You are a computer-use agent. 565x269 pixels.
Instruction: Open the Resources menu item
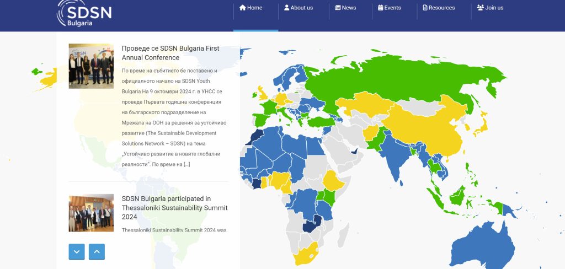point(439,8)
